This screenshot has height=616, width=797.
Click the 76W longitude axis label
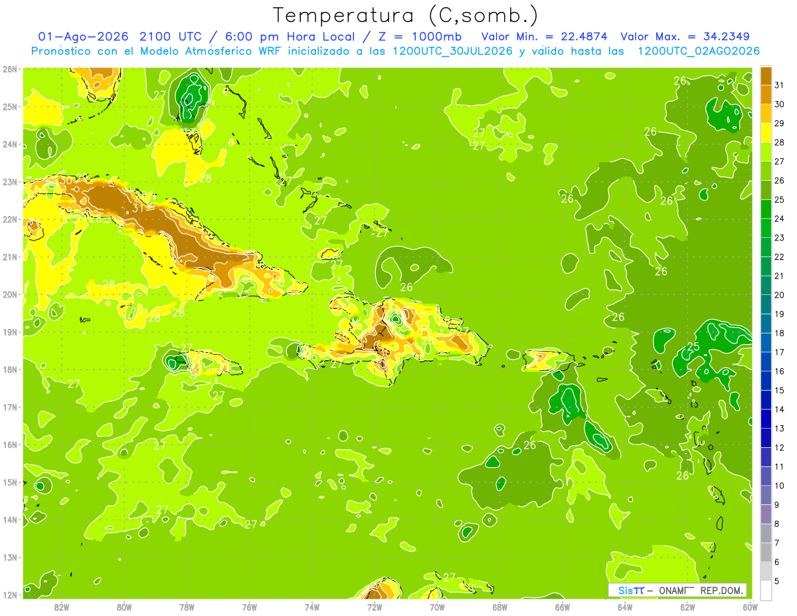(x=250, y=607)
